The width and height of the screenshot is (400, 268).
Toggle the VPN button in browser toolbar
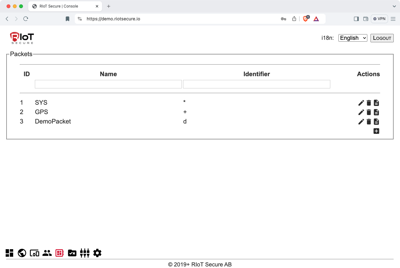point(379,19)
